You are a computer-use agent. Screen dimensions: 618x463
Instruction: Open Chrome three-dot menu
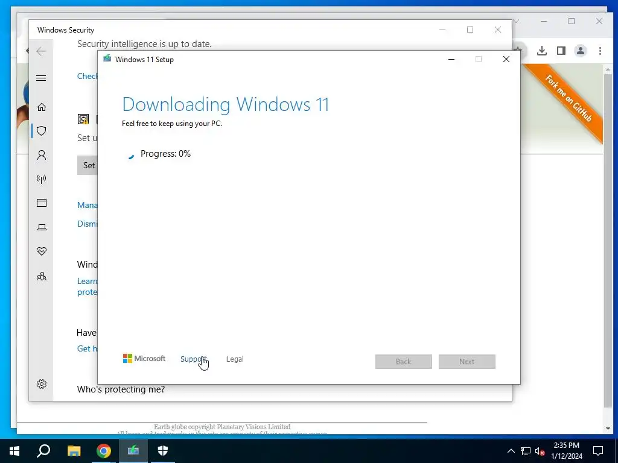[x=600, y=51]
